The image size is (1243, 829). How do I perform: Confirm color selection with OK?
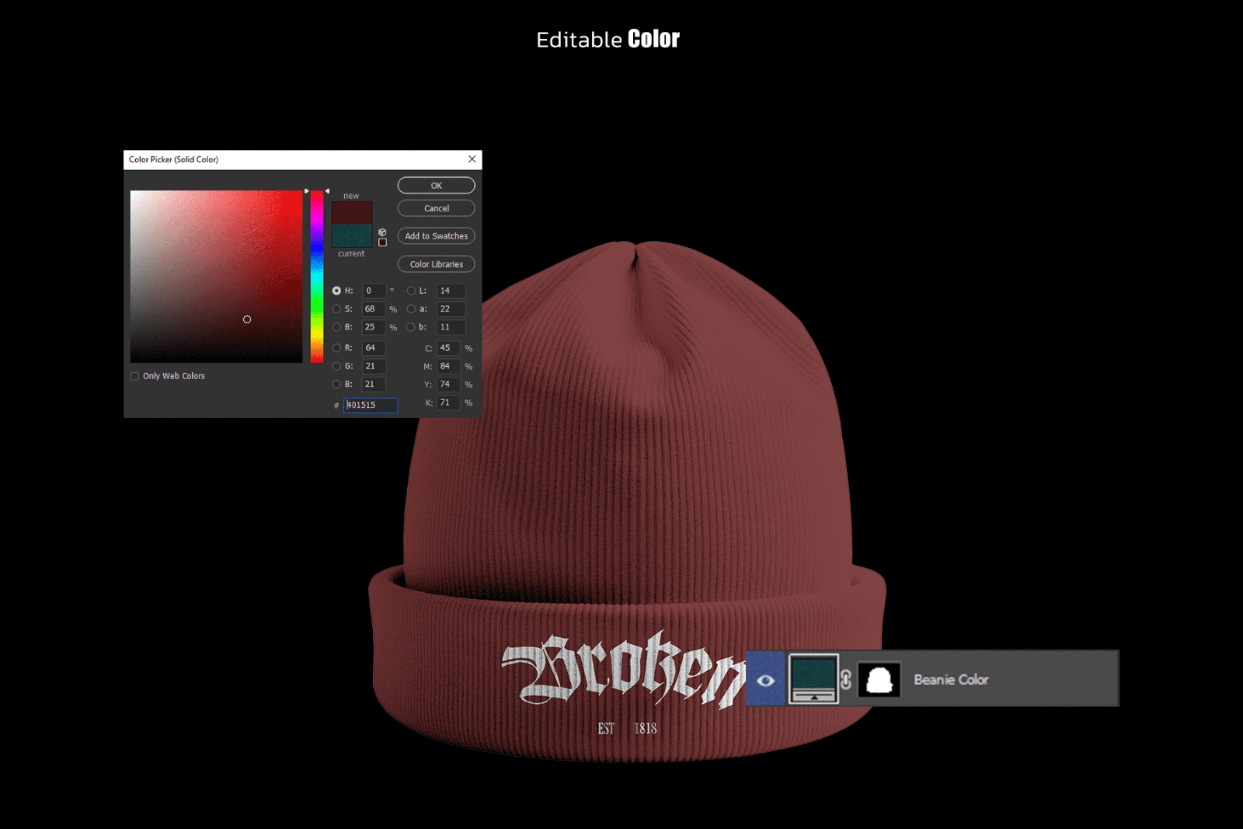tap(436, 185)
